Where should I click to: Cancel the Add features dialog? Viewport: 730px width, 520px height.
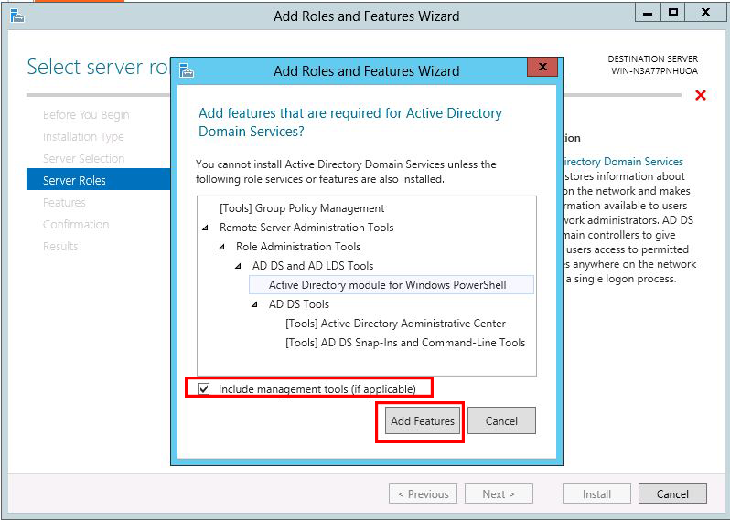point(501,420)
